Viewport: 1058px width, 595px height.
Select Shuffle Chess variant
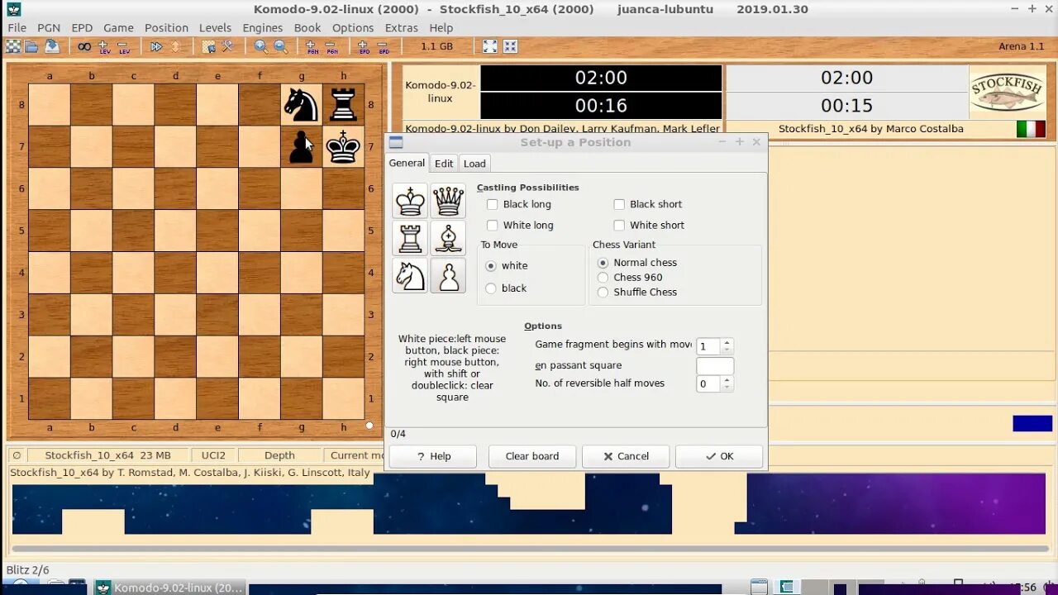click(603, 293)
